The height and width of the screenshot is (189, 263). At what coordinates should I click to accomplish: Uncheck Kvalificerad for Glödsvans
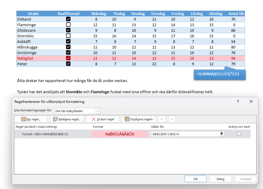point(68,30)
